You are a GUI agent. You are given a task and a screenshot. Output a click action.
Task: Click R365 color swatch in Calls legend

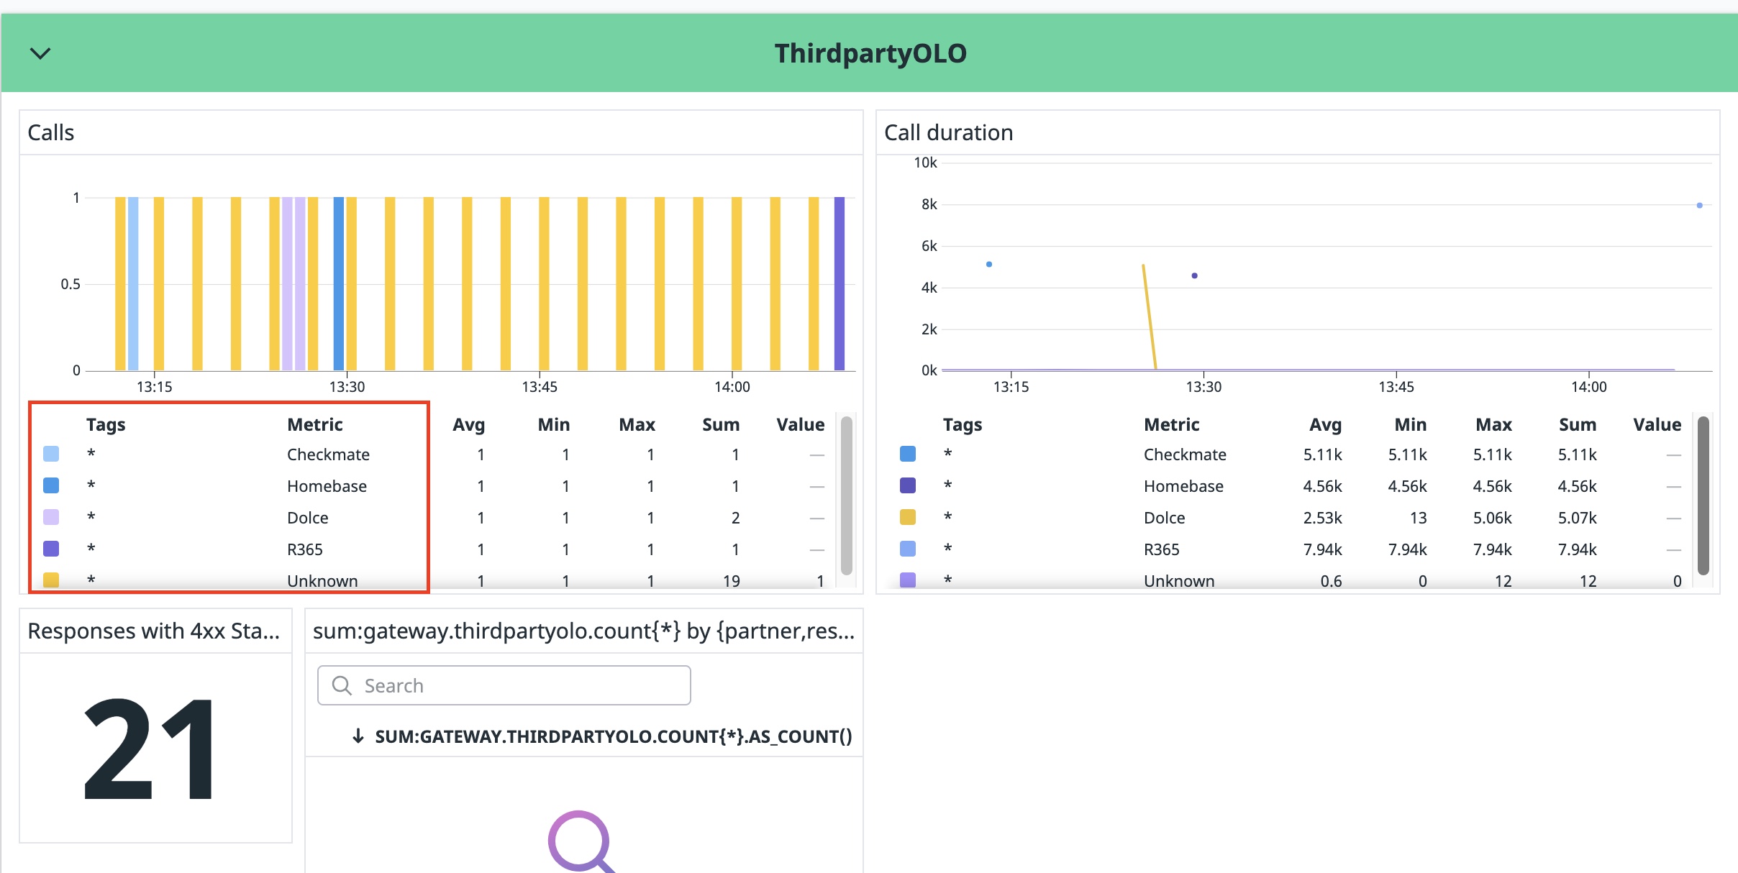pyautogui.click(x=51, y=549)
